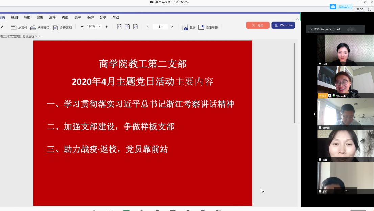Click the Wenzche account button

283,25
